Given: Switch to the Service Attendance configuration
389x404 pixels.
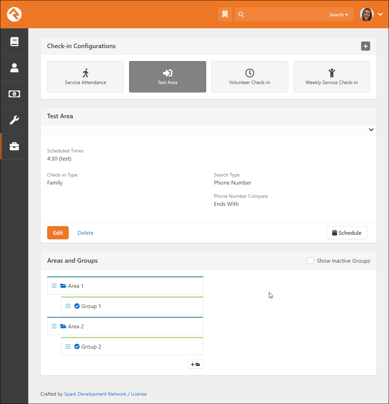Looking at the screenshot, I should (85, 77).
